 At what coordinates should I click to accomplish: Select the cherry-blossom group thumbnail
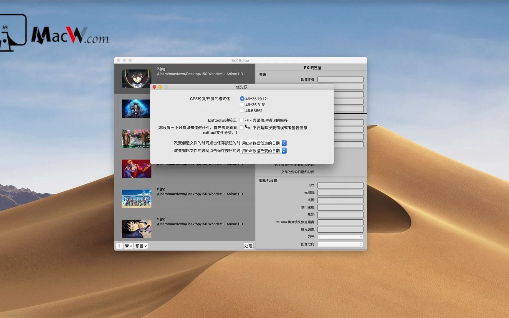point(136,139)
